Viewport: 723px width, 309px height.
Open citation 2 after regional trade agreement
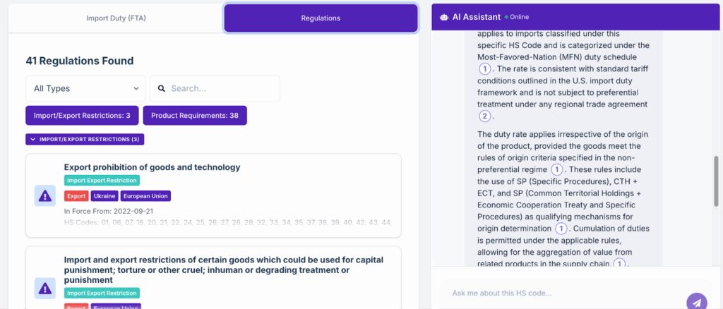coord(484,116)
